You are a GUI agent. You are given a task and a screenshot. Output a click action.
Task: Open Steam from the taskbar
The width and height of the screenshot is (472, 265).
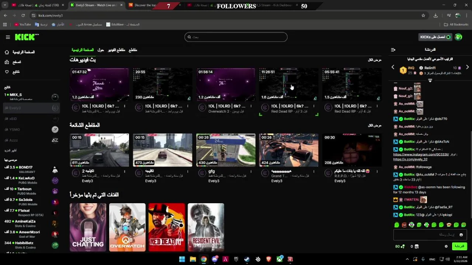coord(247,259)
